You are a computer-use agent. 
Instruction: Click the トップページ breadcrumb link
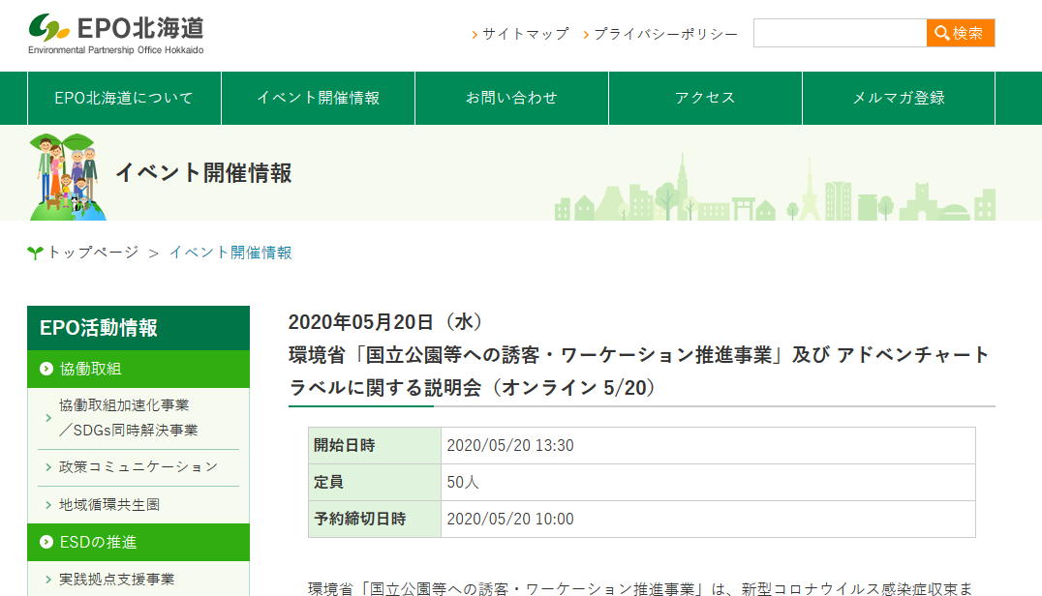click(x=93, y=253)
